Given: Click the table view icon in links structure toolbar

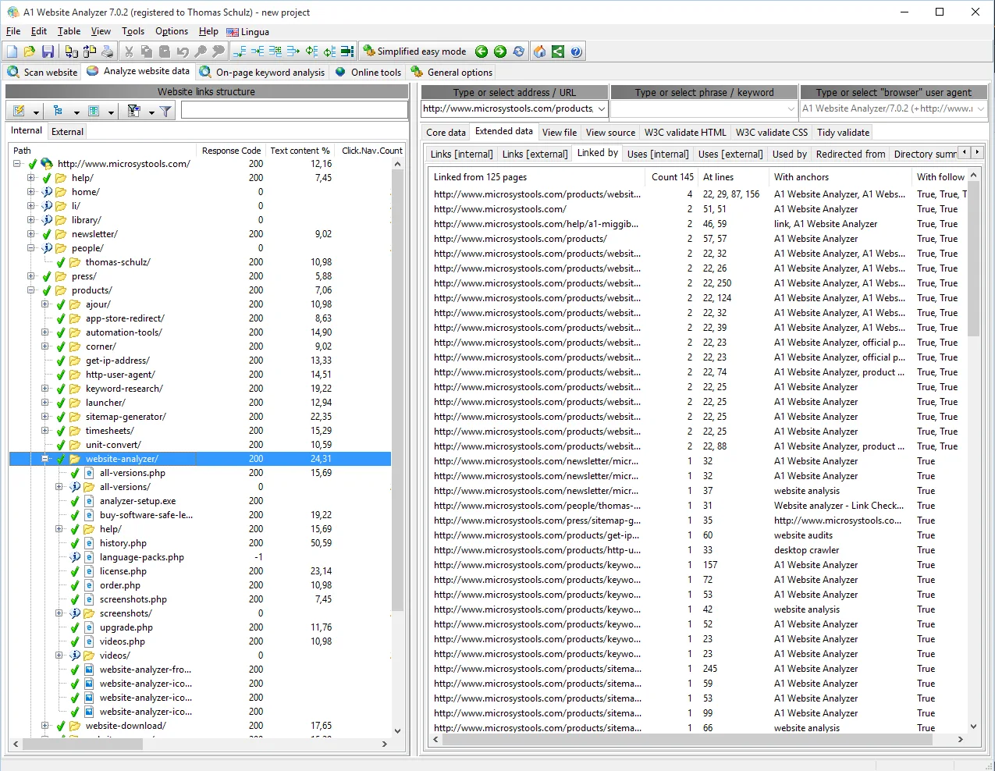Looking at the screenshot, I should point(94,112).
